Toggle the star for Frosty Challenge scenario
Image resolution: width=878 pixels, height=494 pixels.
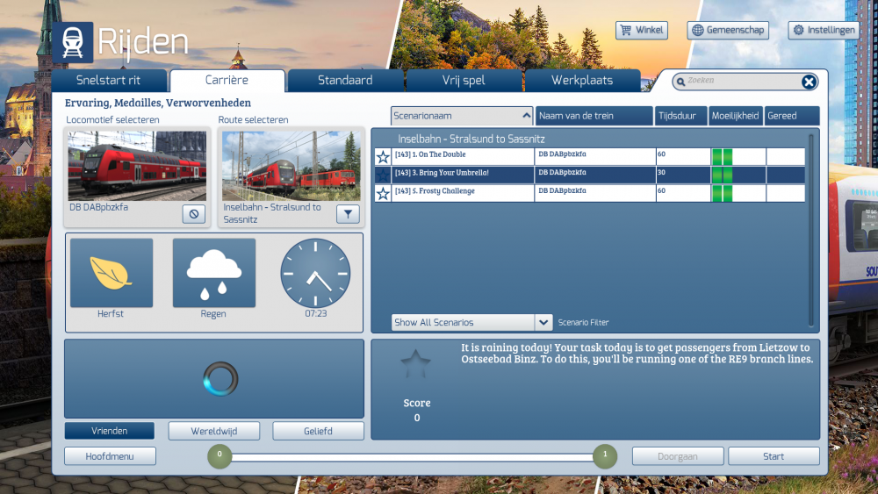(x=383, y=193)
